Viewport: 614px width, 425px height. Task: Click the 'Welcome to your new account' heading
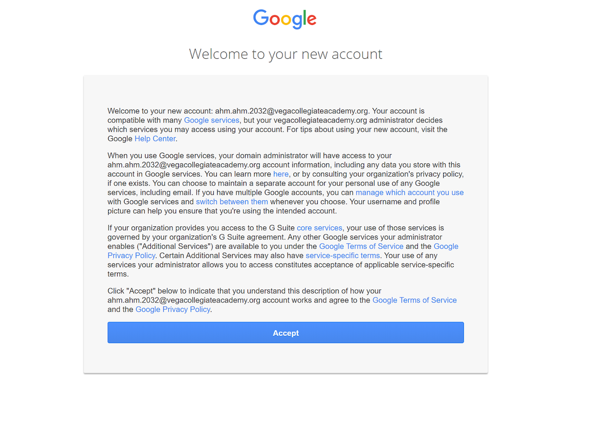click(x=286, y=54)
